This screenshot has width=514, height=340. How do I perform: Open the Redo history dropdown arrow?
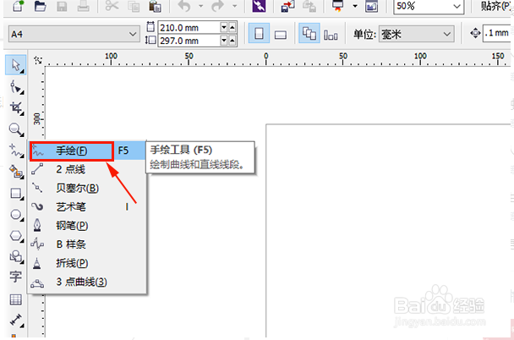pyautogui.click(x=234, y=6)
